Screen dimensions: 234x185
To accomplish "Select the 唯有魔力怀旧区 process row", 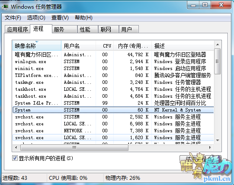I will click(113, 54).
